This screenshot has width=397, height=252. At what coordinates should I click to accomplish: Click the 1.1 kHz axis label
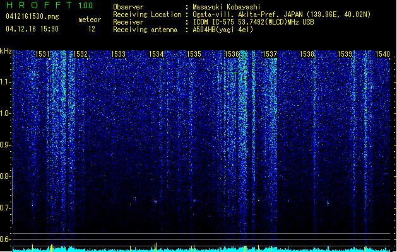[x=6, y=82]
